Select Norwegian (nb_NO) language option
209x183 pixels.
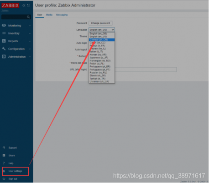[x=102, y=60]
